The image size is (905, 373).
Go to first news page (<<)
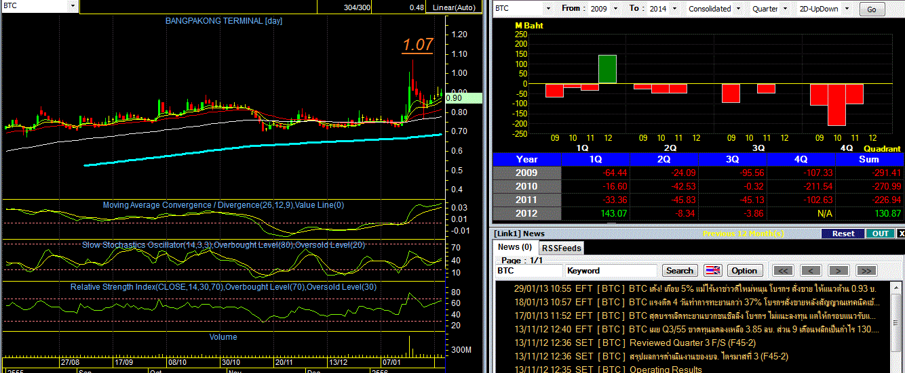pos(784,270)
